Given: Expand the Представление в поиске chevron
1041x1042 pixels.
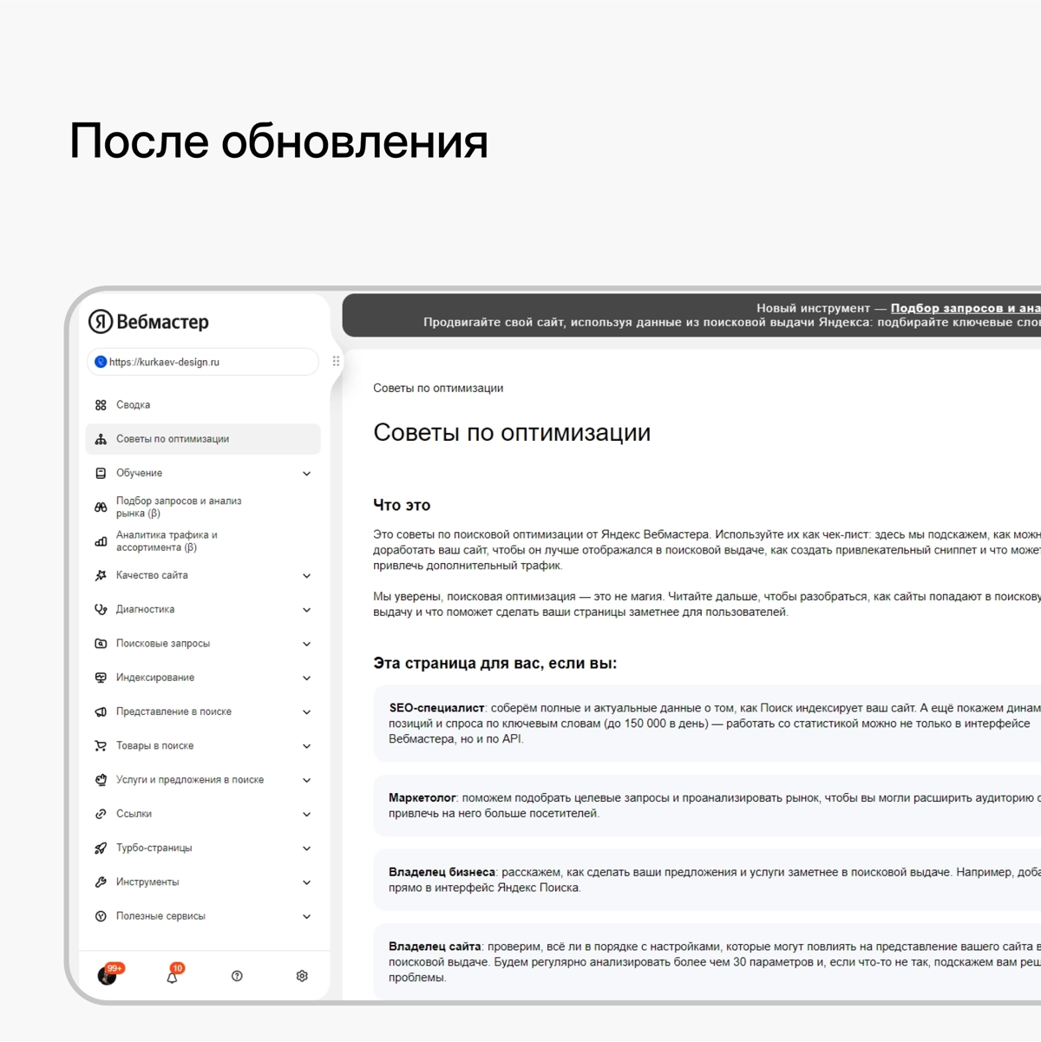Looking at the screenshot, I should point(306,712).
